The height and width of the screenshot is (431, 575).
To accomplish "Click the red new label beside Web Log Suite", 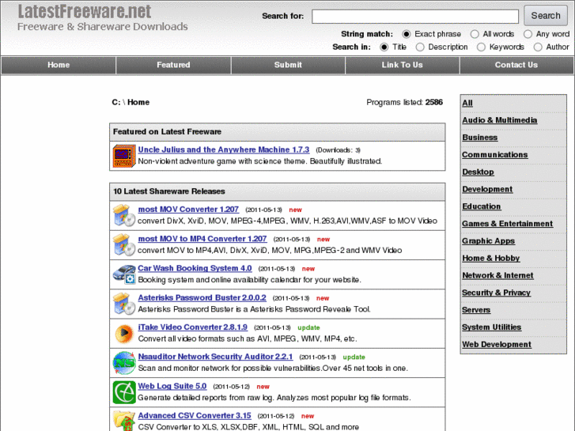I will 263,387.
